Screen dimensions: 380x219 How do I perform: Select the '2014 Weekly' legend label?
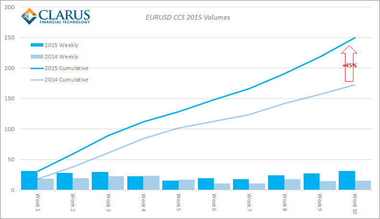(61, 57)
